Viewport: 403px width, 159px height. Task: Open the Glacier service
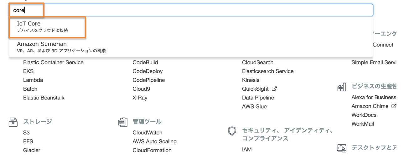click(32, 150)
